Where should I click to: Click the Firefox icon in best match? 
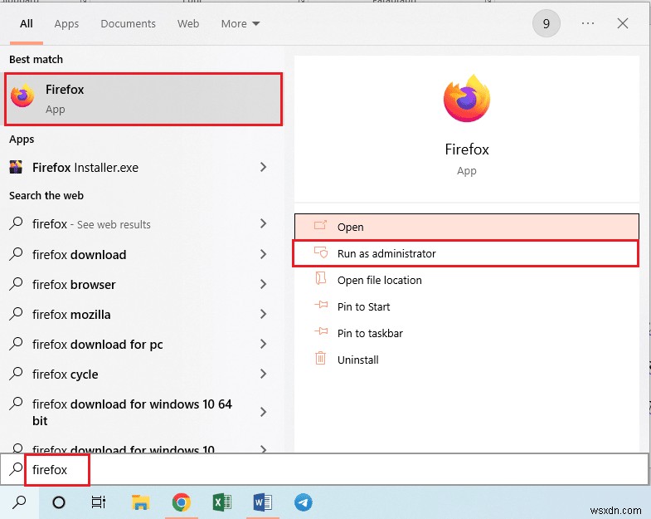[22, 95]
